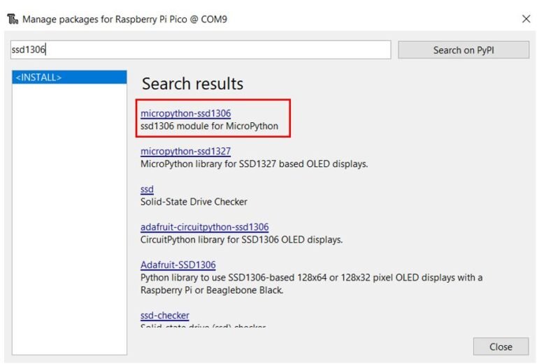Click the 'Solid-State Drive Checker' description text
Screen dimensions: 537x364
[x=194, y=202]
